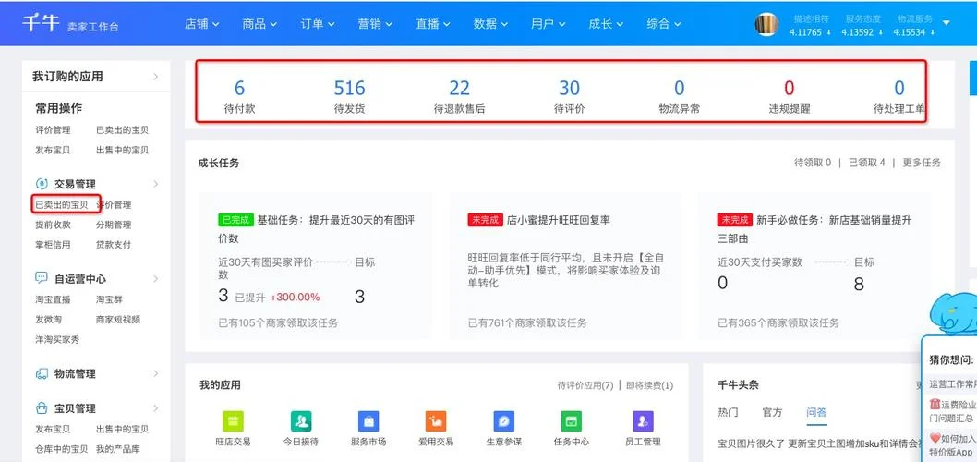Screen dimensions: 977x462
Task: Open 商家短视频 link
Action: (x=118, y=319)
